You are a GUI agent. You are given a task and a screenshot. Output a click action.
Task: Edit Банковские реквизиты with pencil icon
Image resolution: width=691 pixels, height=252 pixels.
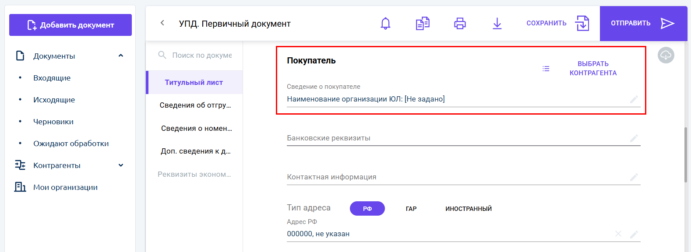click(x=634, y=138)
